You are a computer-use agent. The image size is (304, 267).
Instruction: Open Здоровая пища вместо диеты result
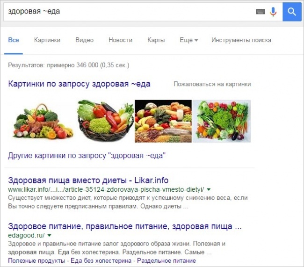(x=88, y=180)
